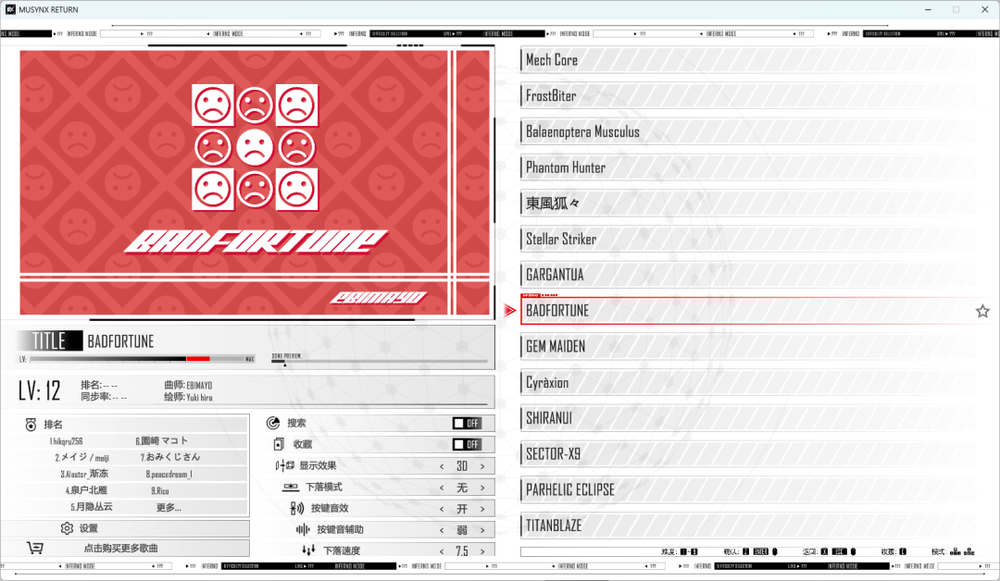Click ranking entry 1.hikqru256
This screenshot has width=1000, height=581.
67,441
